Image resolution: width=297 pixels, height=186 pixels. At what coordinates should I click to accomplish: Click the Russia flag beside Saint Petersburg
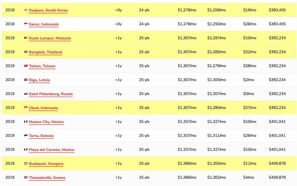click(26, 94)
